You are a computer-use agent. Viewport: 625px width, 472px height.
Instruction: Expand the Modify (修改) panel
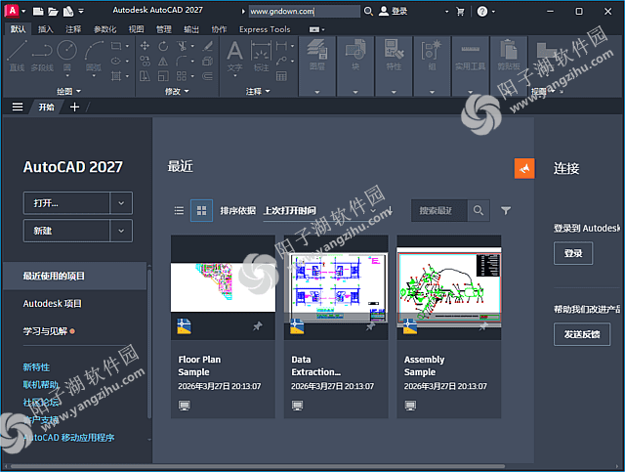[177, 91]
